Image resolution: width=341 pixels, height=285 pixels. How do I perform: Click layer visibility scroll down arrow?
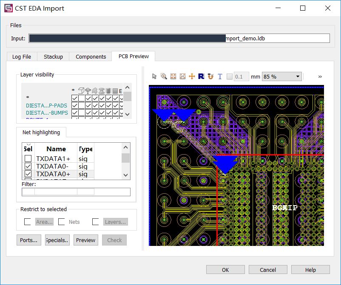128,114
